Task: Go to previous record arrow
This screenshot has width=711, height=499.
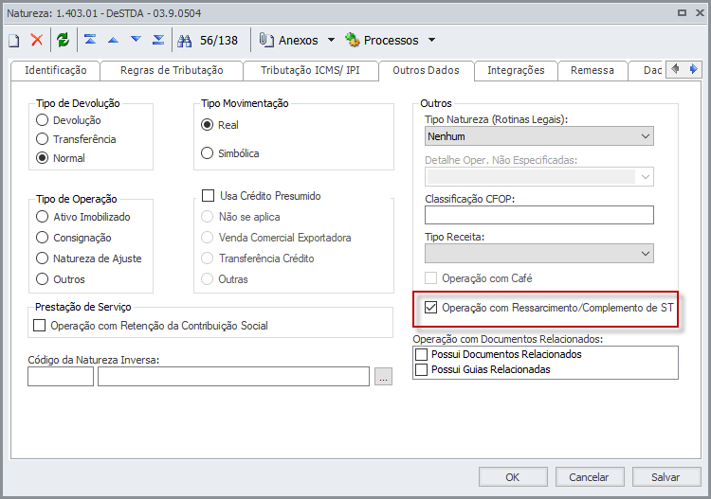Action: [113, 41]
